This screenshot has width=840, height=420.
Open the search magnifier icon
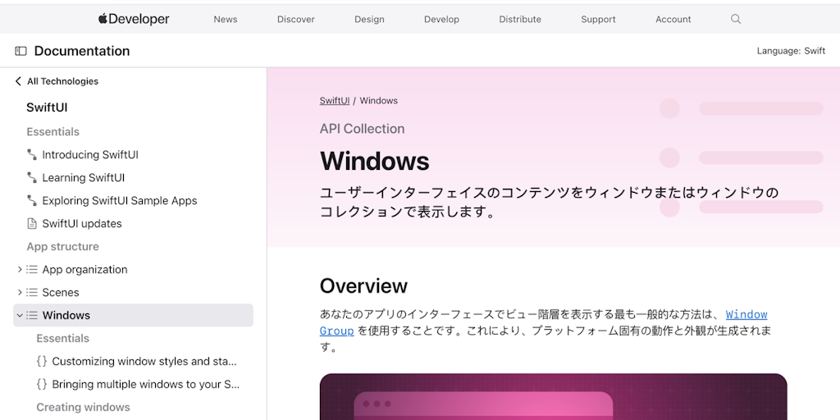736,19
